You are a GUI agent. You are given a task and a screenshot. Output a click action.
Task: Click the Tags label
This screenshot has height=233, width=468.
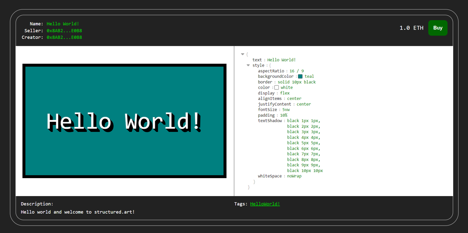point(241,204)
